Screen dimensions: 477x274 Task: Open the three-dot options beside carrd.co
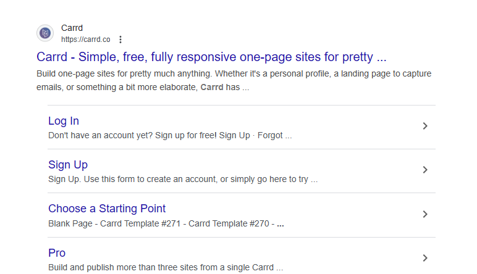[120, 39]
